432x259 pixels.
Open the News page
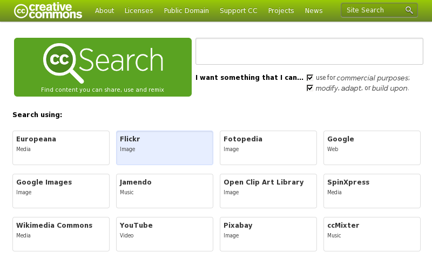pyautogui.click(x=314, y=11)
